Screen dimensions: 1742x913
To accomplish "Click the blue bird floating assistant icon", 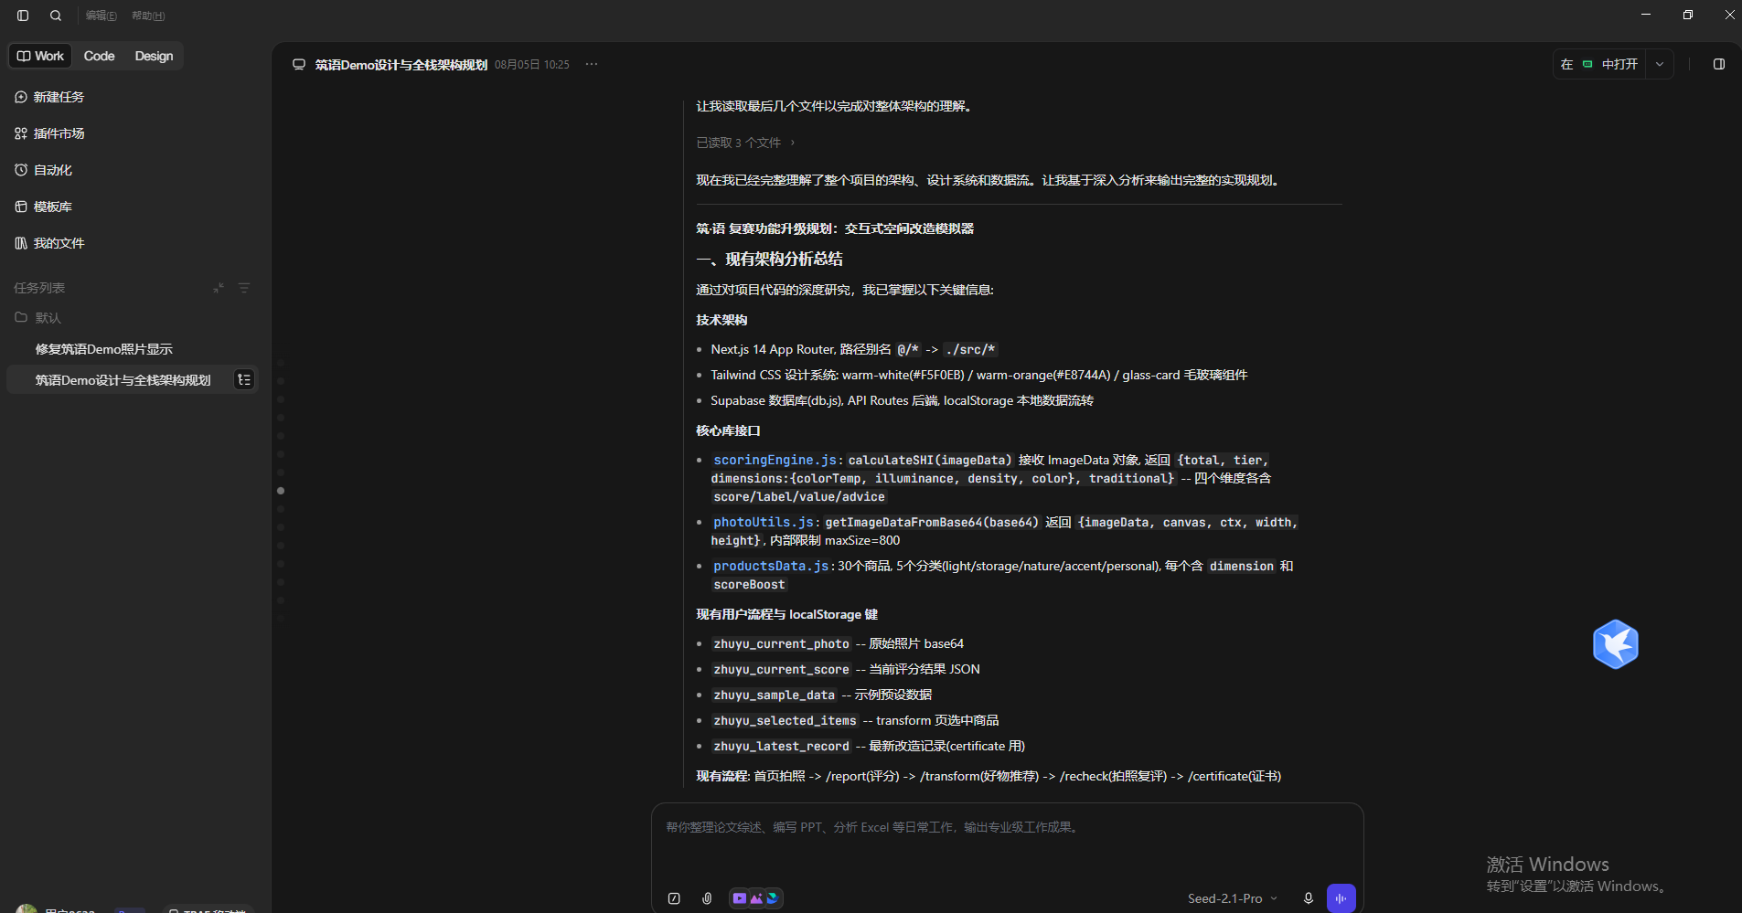I will [1616, 644].
